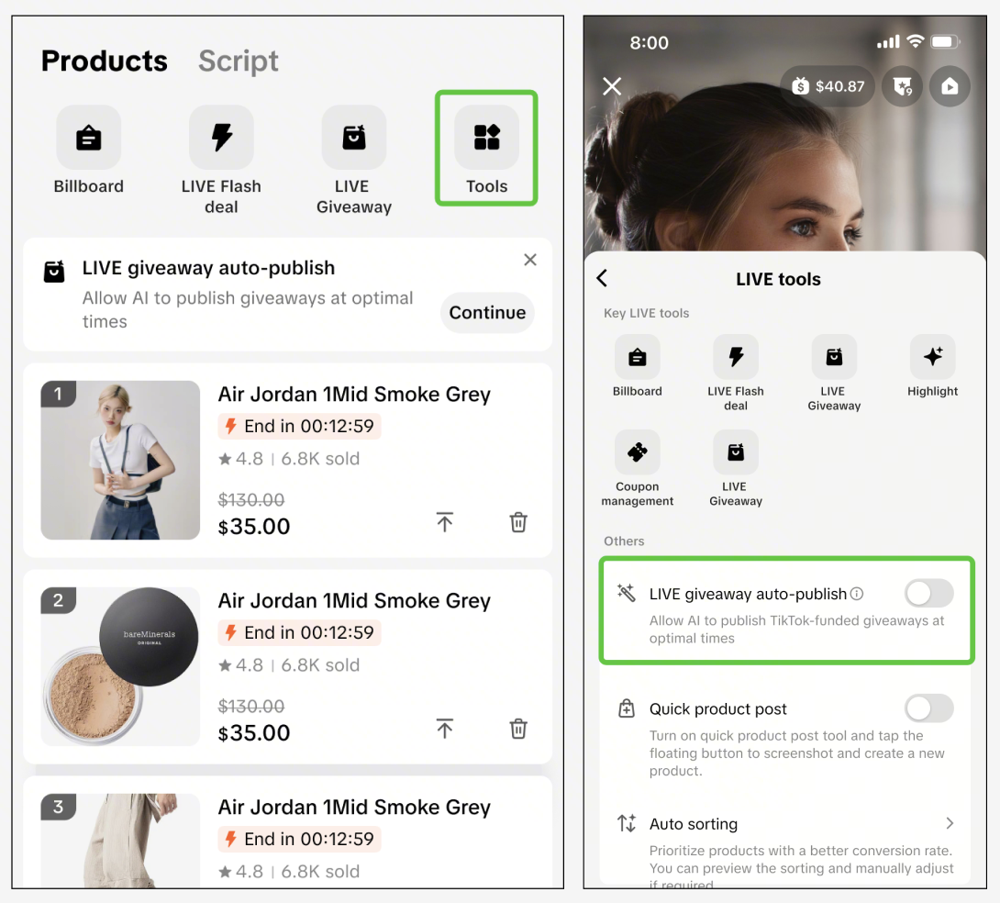Open product 1 thumbnail image
Viewport: 1000px width, 903px height.
[x=120, y=460]
